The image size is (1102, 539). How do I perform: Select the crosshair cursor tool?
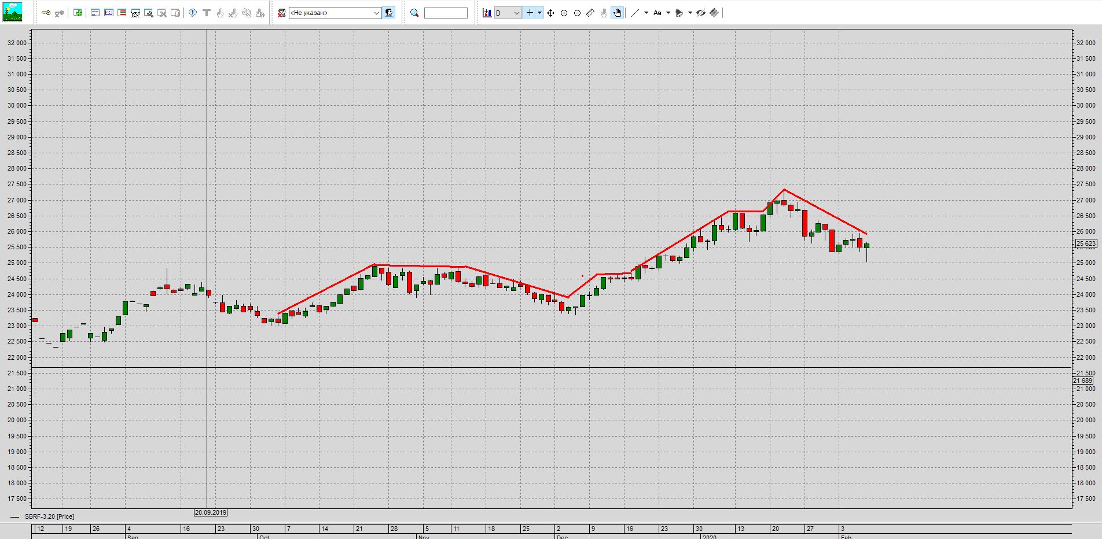pos(530,13)
